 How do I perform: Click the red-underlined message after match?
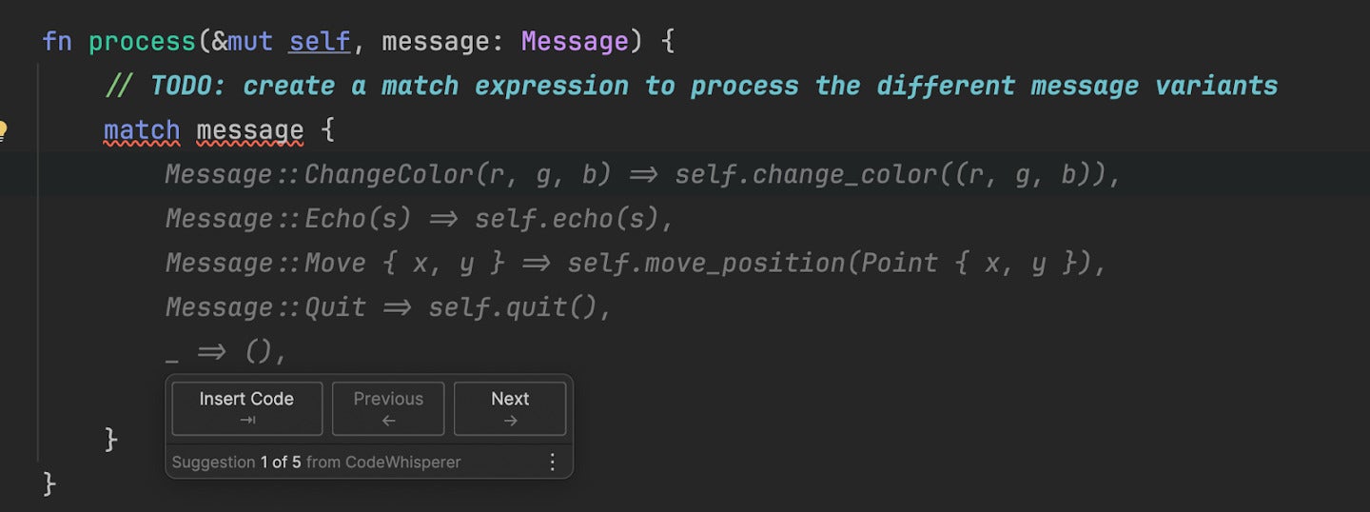pos(250,130)
